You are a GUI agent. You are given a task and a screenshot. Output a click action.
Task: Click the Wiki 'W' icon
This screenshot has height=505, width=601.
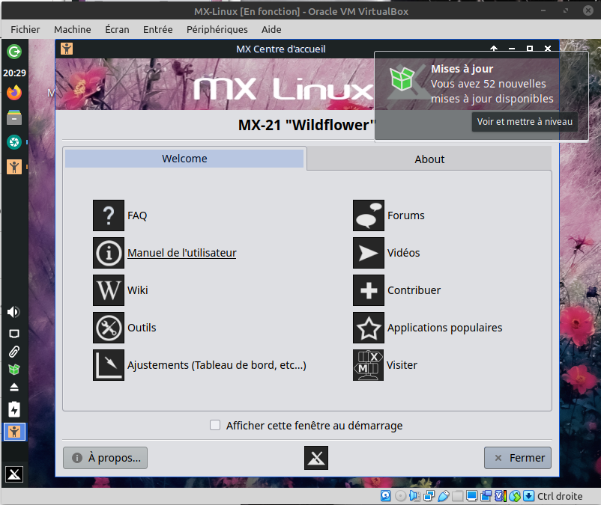pos(109,290)
